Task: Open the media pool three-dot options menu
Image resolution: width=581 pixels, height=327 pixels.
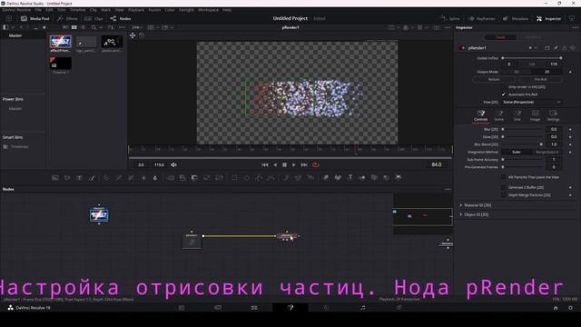Action: (122, 27)
